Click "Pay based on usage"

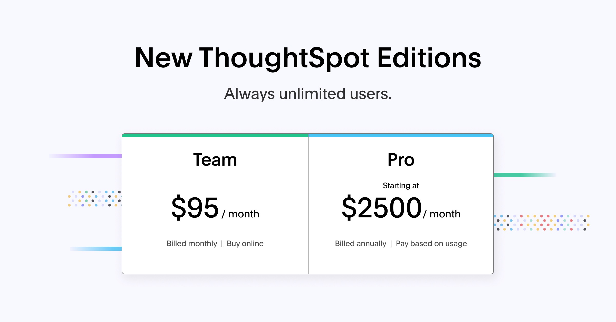coord(431,243)
